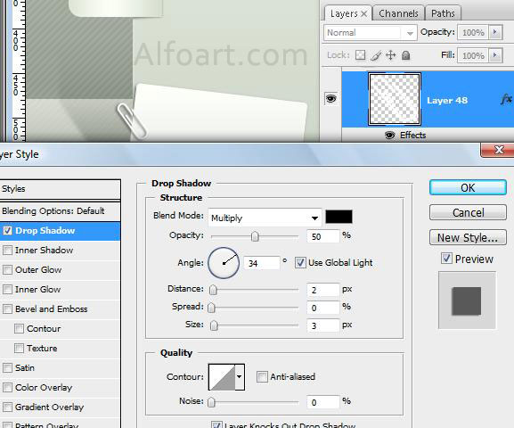Click the shadow Opacity value field
This screenshot has width=514, height=428.
(x=322, y=236)
